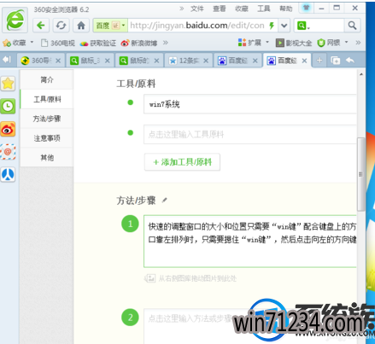Open the 收藏 menu in menu bar
This screenshot has height=344, width=375.
pos(242,9)
